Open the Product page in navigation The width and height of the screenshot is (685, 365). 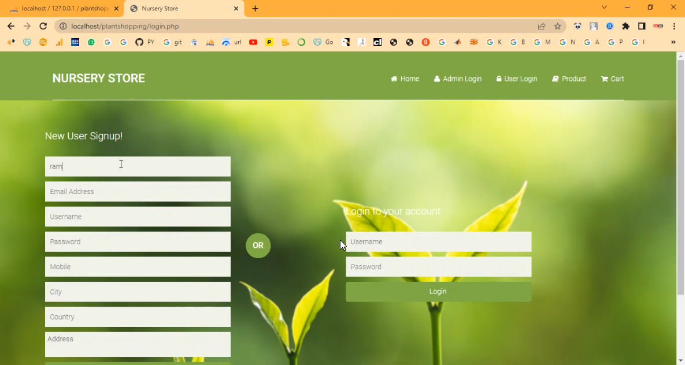[569, 79]
